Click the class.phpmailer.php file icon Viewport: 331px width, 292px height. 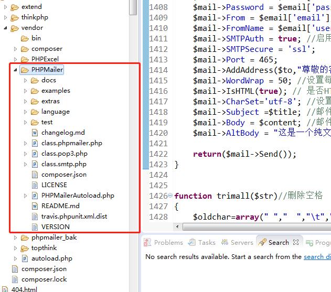click(x=35, y=143)
